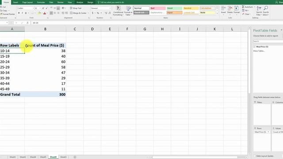
Task: Add a new sheet
Action: click(75, 157)
